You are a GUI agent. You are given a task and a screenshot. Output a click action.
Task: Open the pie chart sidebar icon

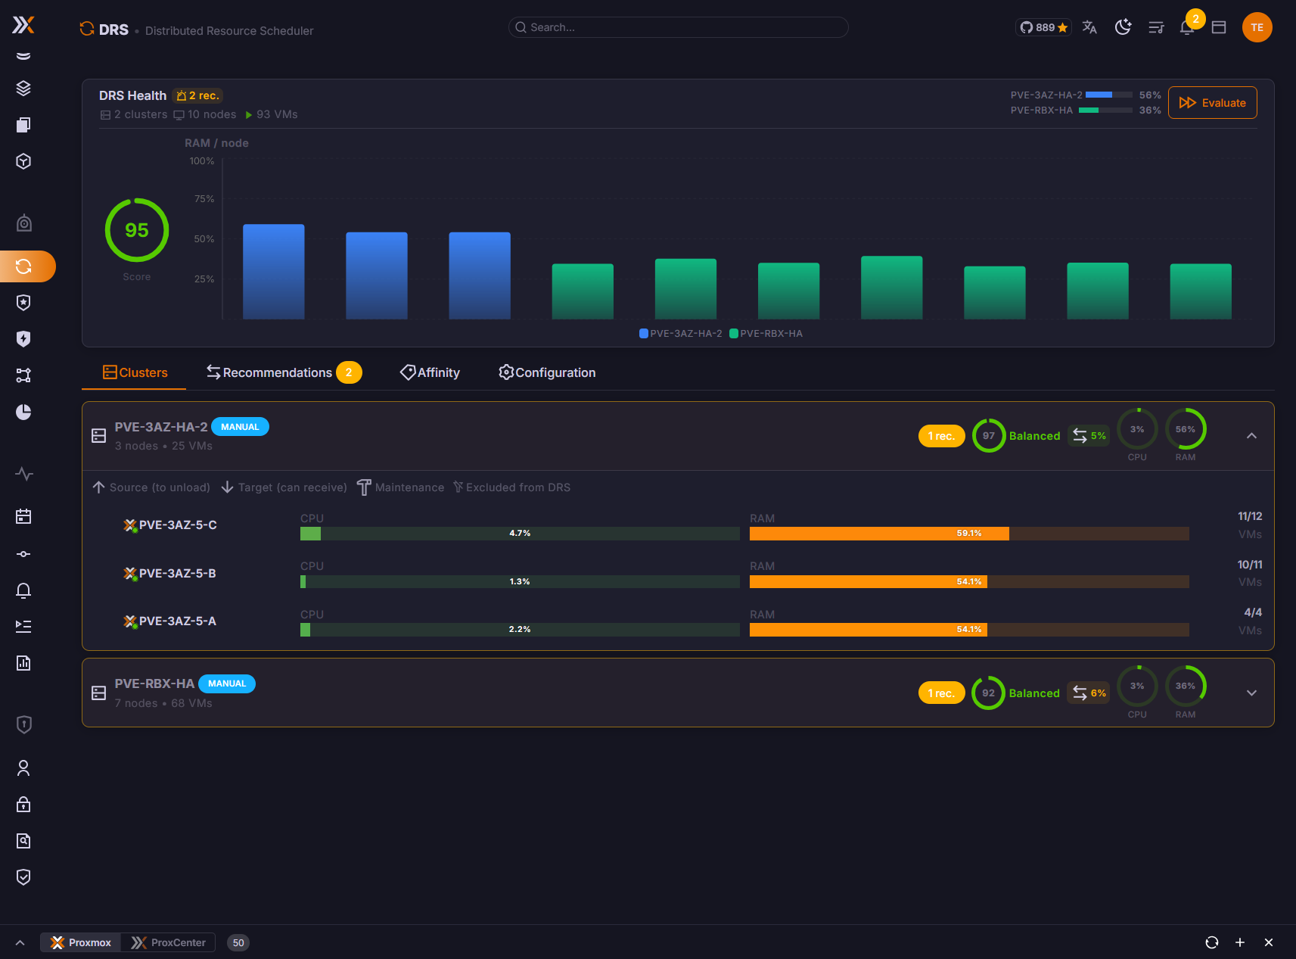point(23,412)
